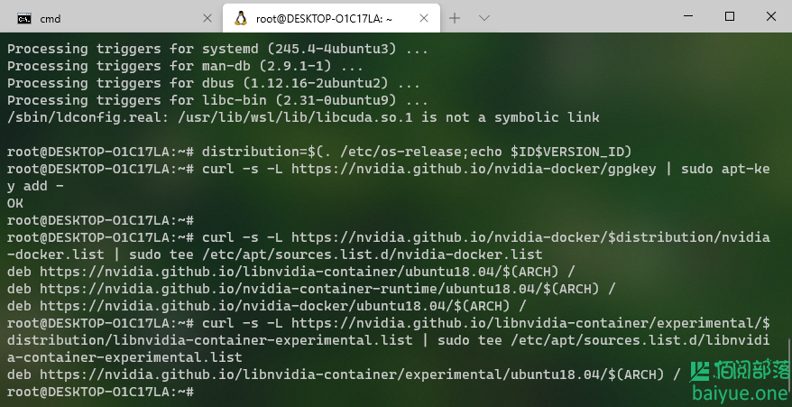Click the last empty prompt line
The image size is (792, 407).
click(x=100, y=392)
